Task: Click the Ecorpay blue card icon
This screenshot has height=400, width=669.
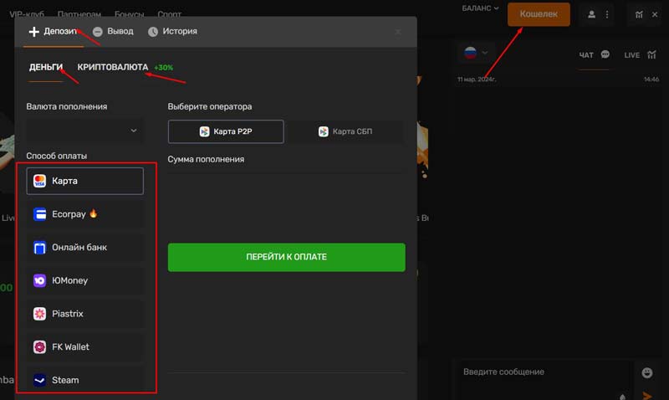Action: point(39,214)
